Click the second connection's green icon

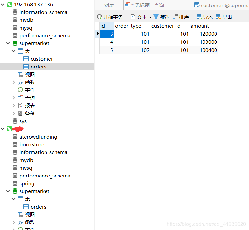9,129
